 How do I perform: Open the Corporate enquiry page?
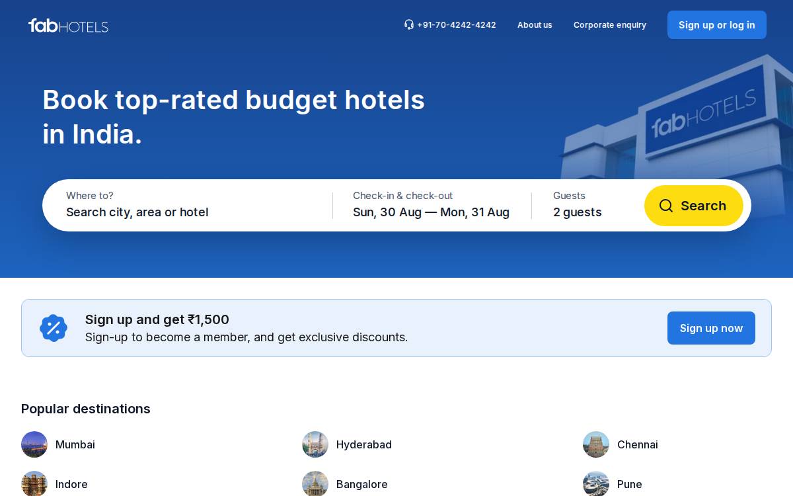(x=610, y=24)
